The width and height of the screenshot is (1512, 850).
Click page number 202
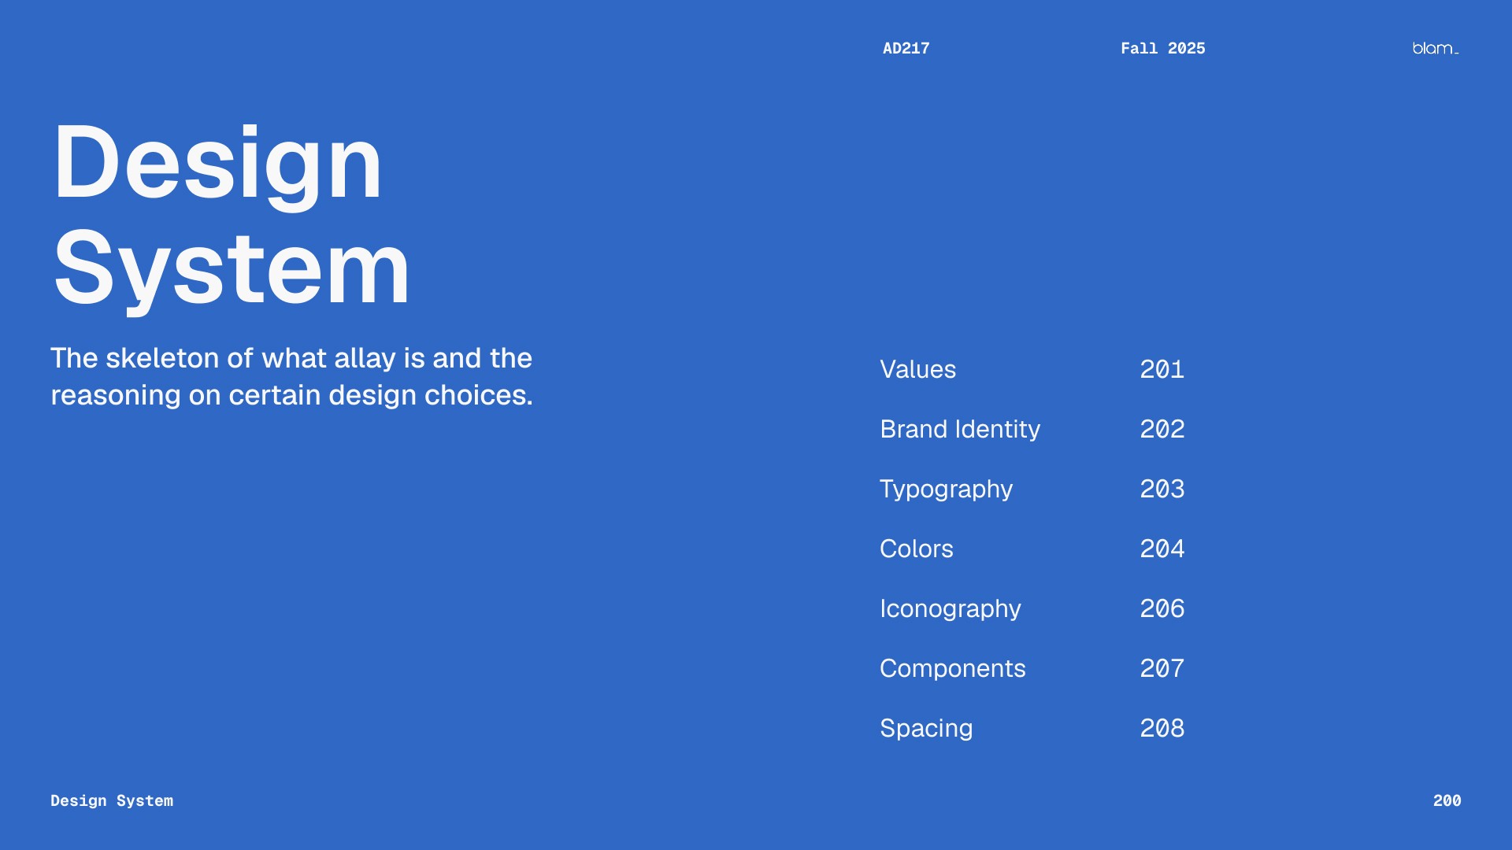[1162, 429]
